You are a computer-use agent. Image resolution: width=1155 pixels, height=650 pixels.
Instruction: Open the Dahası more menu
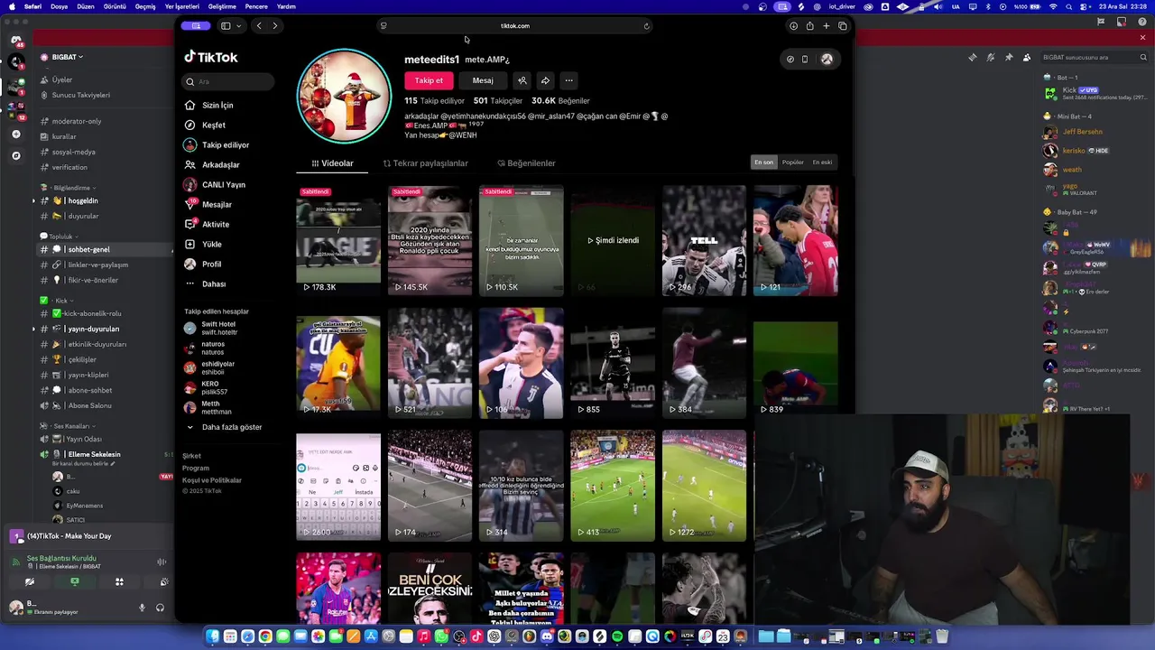[205, 283]
